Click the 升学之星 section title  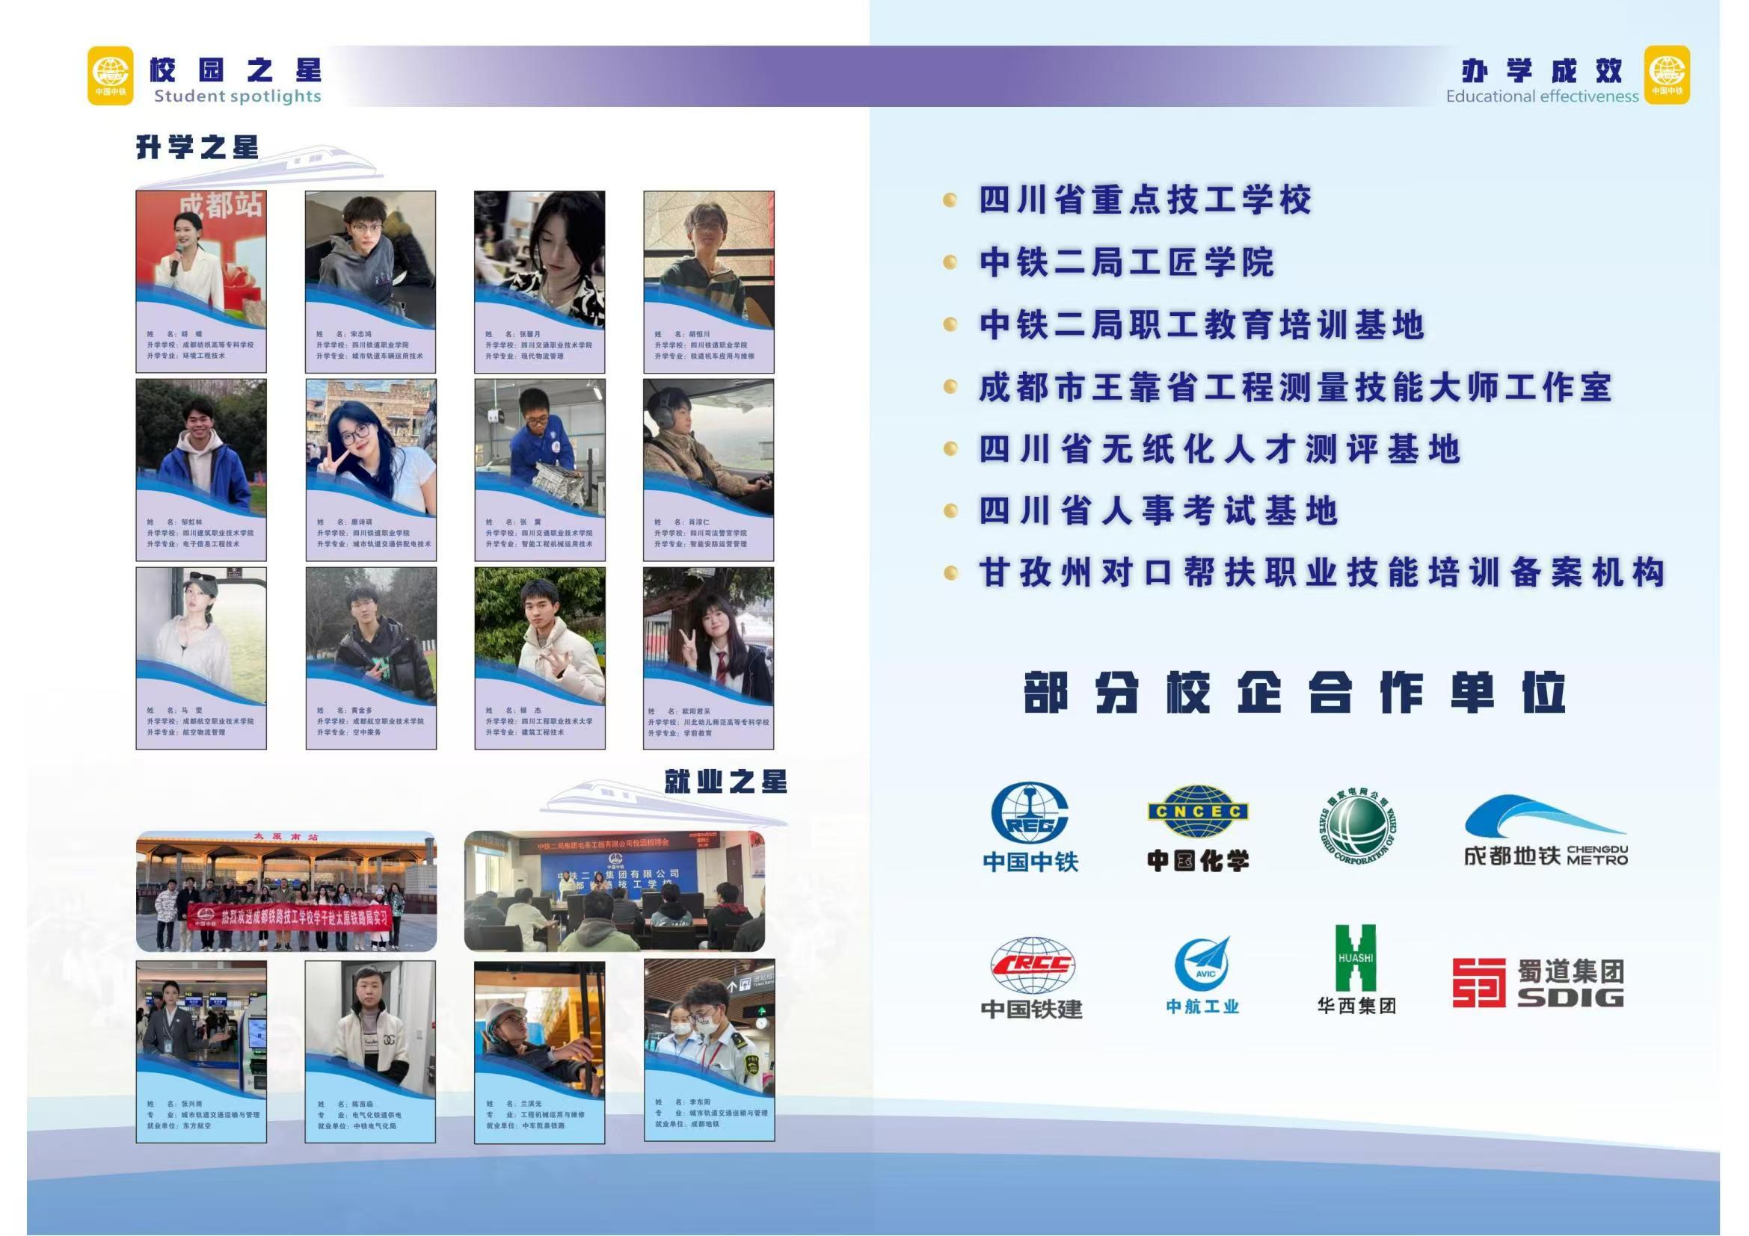[197, 147]
